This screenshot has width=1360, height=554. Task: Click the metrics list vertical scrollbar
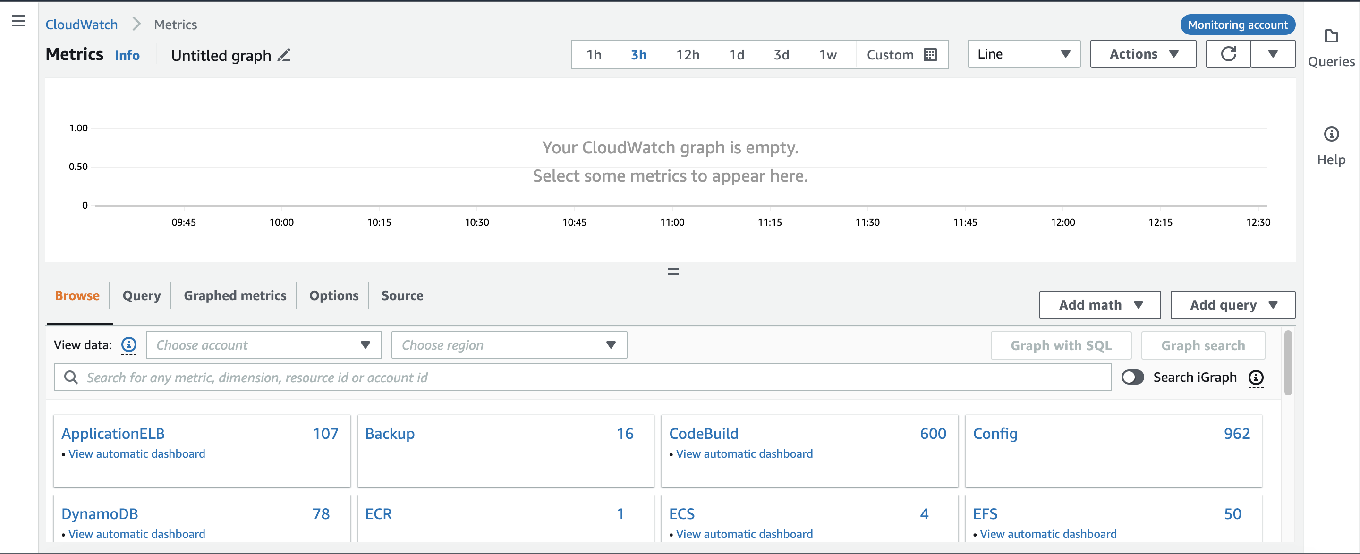pos(1288,363)
